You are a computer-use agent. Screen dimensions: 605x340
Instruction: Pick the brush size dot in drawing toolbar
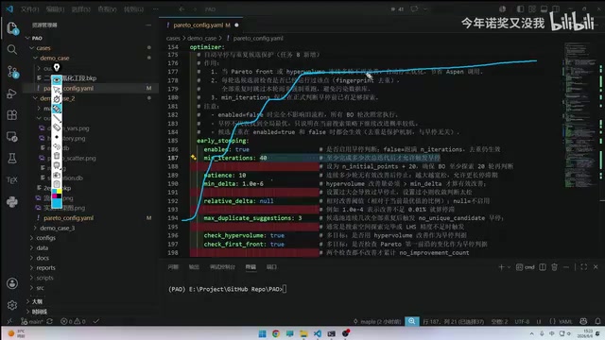point(57,137)
